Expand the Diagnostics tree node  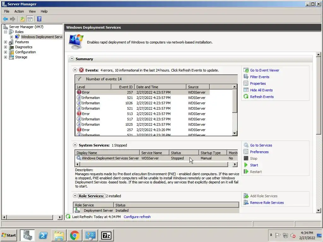tap(6, 47)
